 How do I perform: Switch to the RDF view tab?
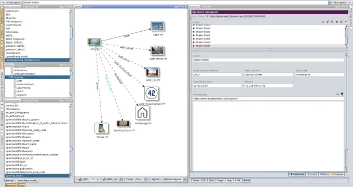tap(203, 180)
